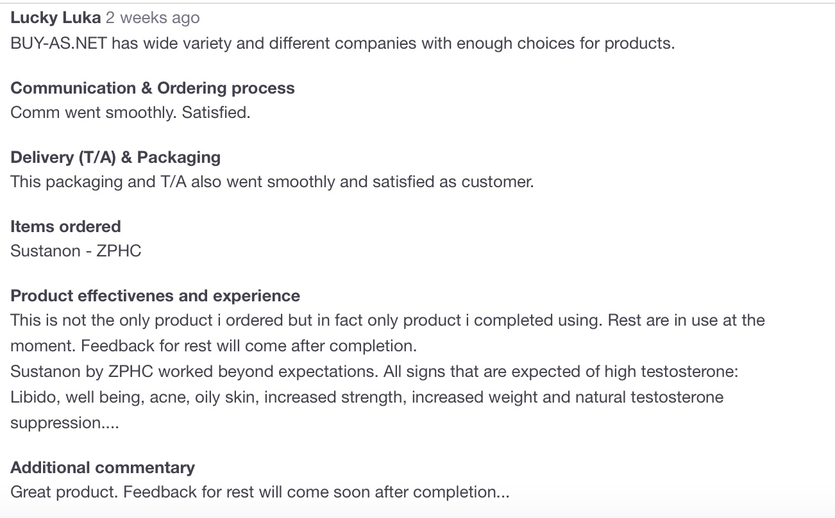This screenshot has height=518, width=835.
Task: Click the word "Libido" in the review
Action: tap(32, 397)
